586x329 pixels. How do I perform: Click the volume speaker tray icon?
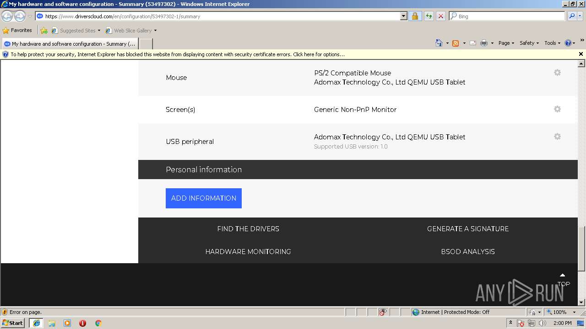(543, 323)
